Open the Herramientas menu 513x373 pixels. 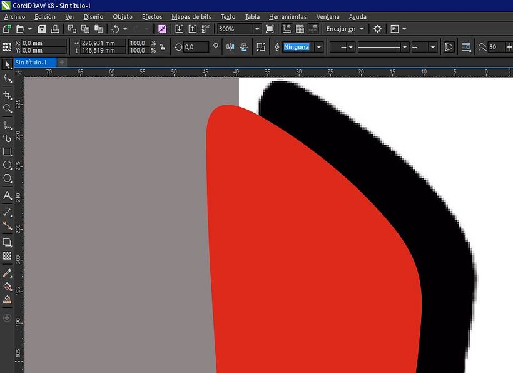click(x=288, y=17)
